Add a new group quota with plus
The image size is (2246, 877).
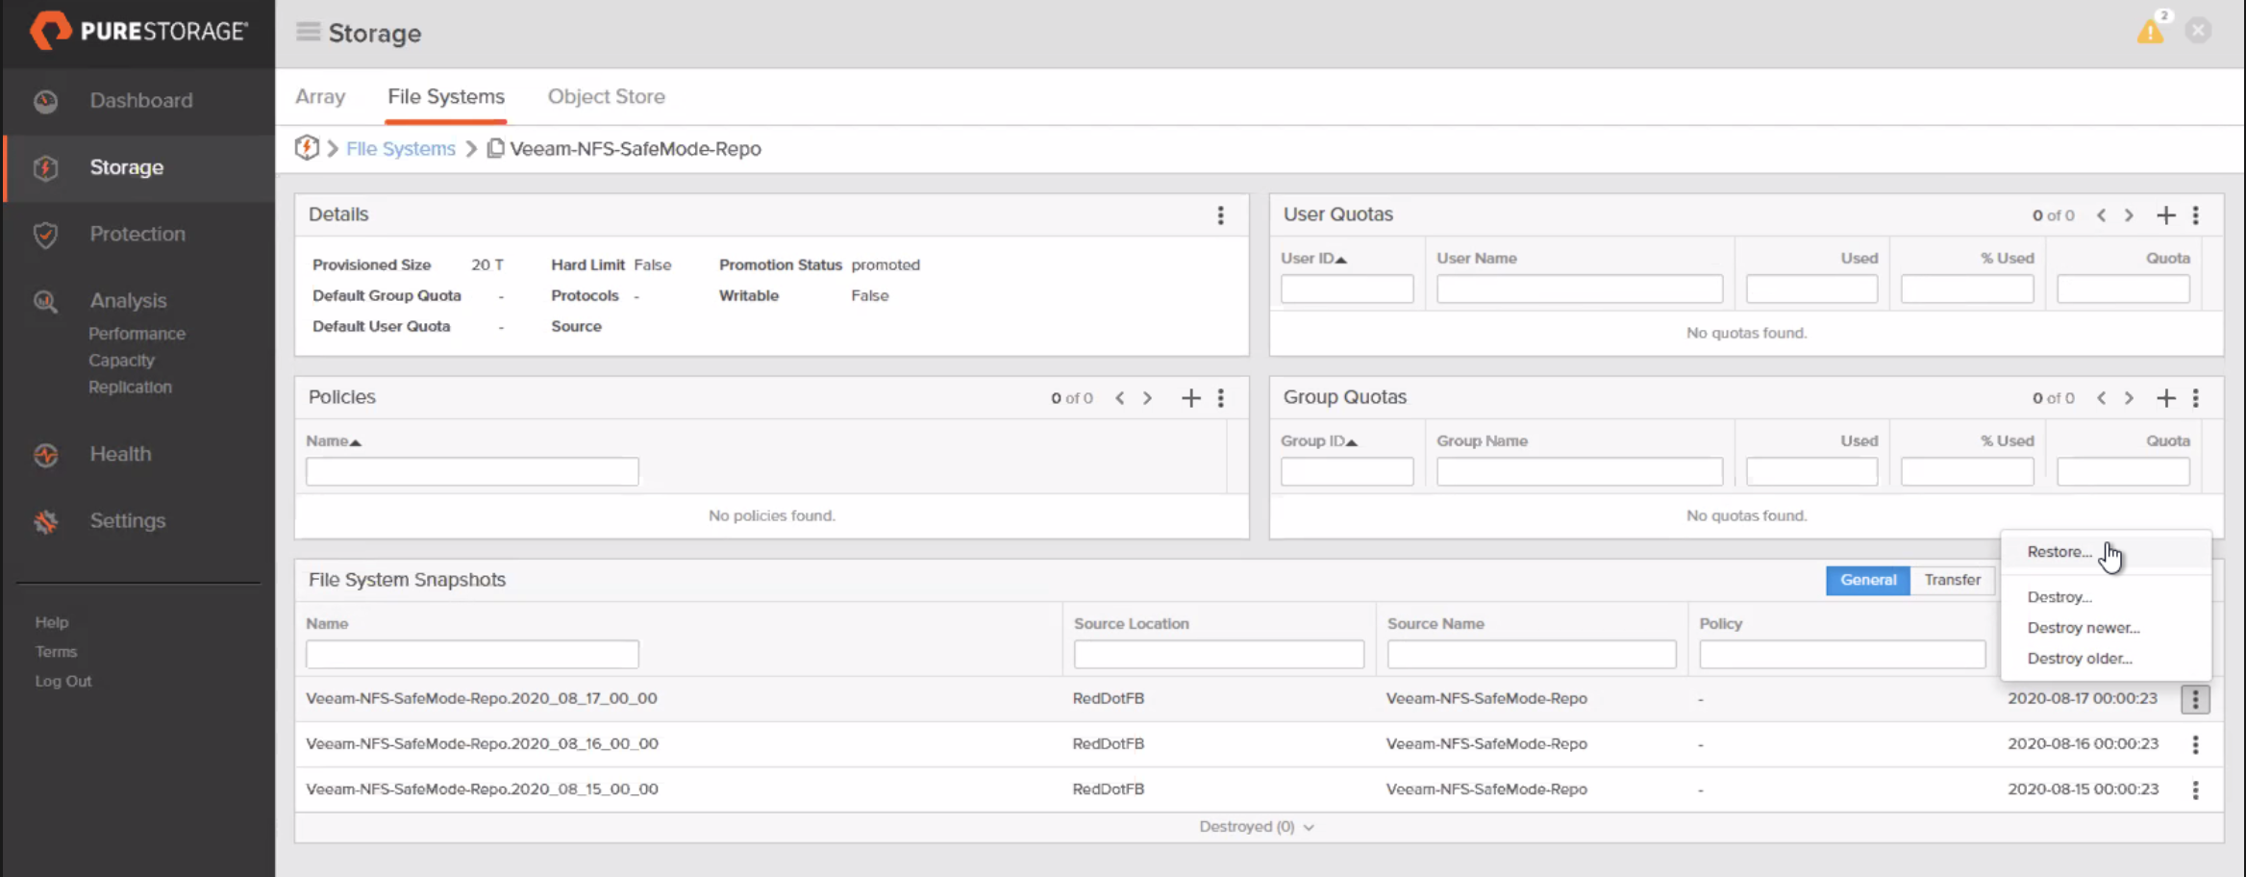tap(2165, 398)
